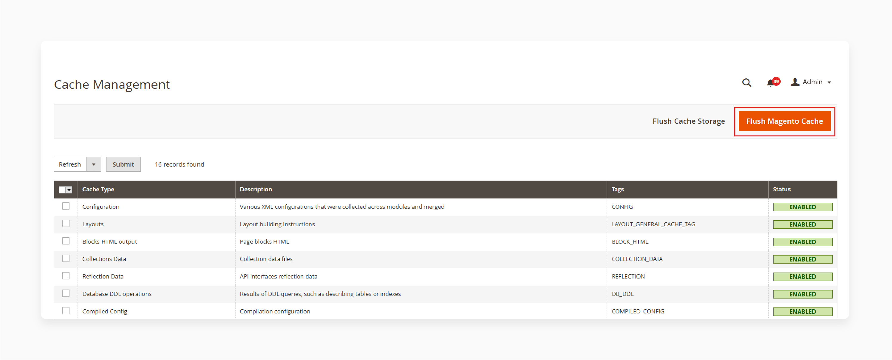Open the search magnifier icon
This screenshot has height=360, width=892.
(x=746, y=82)
